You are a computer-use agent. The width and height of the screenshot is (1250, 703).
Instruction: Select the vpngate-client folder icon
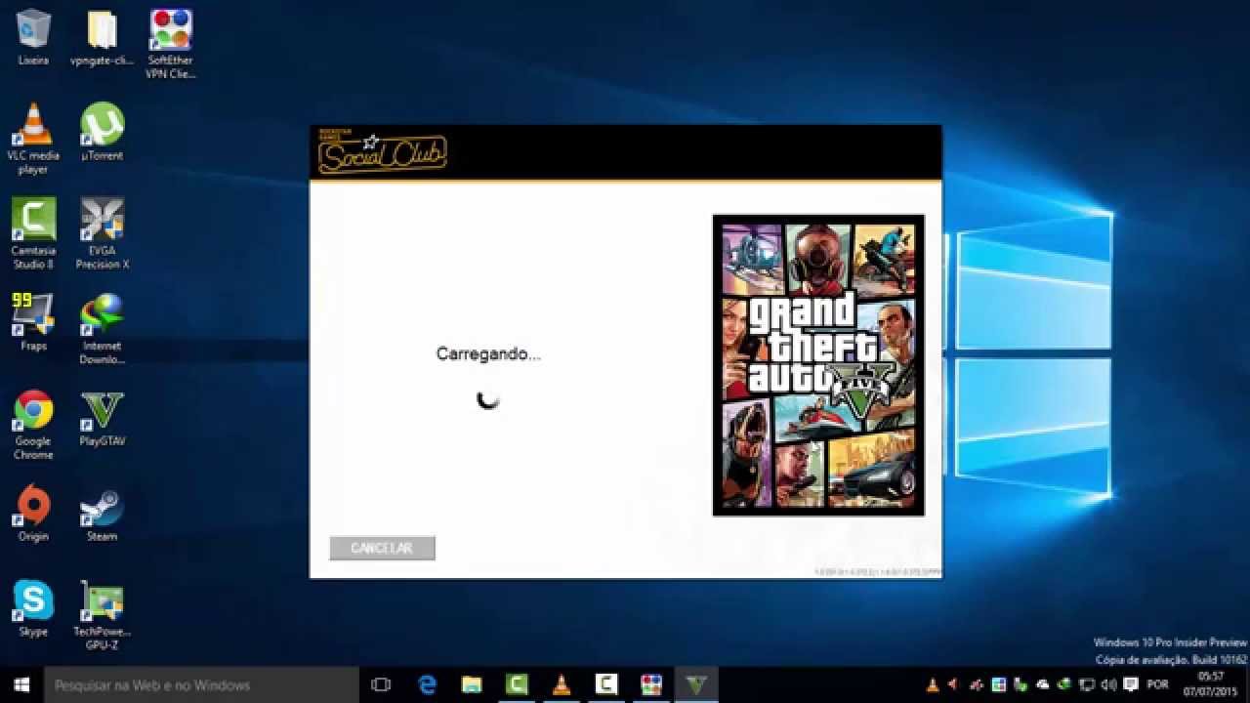102,38
